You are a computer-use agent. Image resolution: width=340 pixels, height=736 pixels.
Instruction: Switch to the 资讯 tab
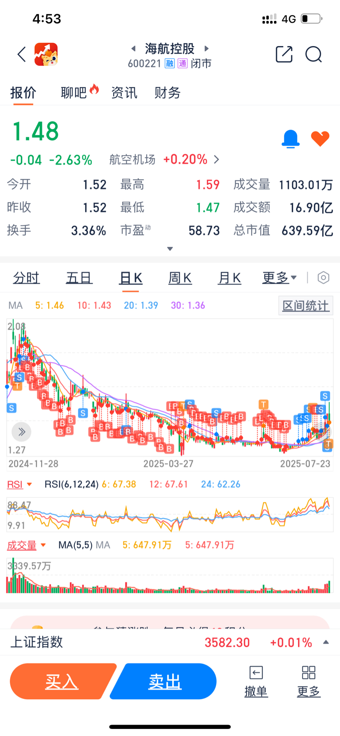coord(124,93)
